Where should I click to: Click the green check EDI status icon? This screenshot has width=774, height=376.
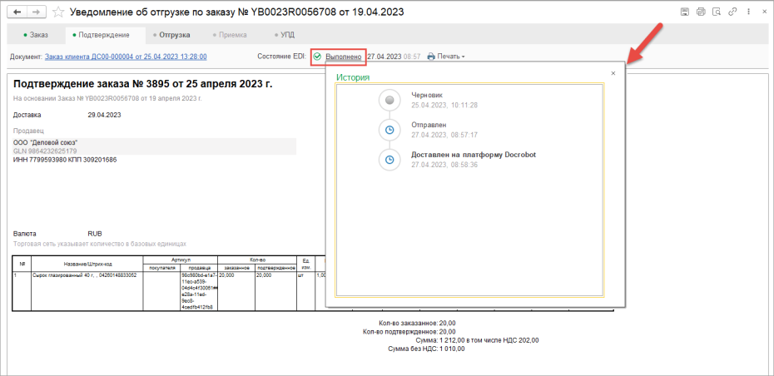click(x=317, y=57)
